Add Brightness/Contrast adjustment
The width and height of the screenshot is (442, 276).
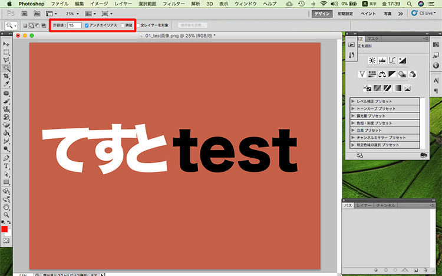[372, 60]
